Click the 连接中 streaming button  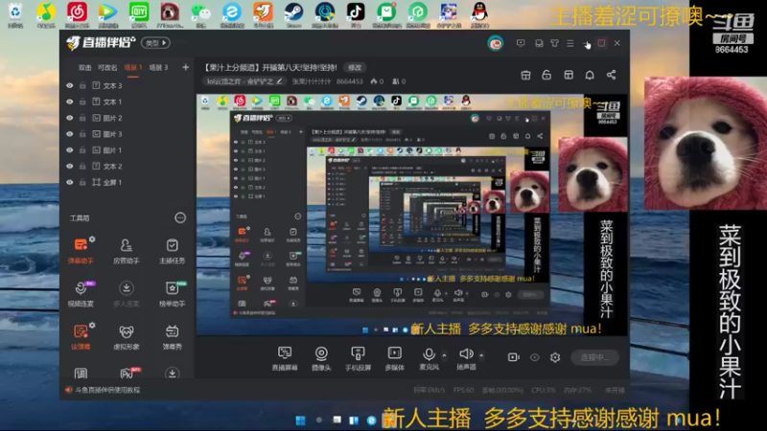coord(594,357)
